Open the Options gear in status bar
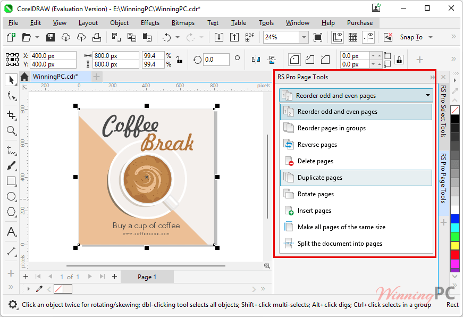The height and width of the screenshot is (317, 463). point(12,304)
